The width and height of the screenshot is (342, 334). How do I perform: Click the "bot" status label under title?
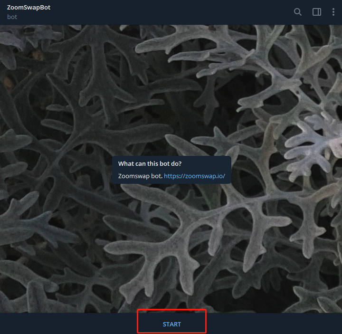pyautogui.click(x=12, y=17)
